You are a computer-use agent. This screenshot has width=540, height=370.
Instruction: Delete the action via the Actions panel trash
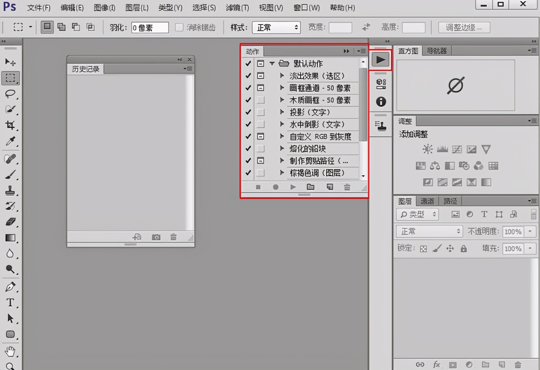click(347, 187)
